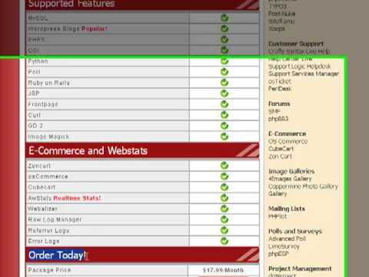Click the green check icon for GD 2
The height and width of the screenshot is (277, 369).
click(x=224, y=125)
